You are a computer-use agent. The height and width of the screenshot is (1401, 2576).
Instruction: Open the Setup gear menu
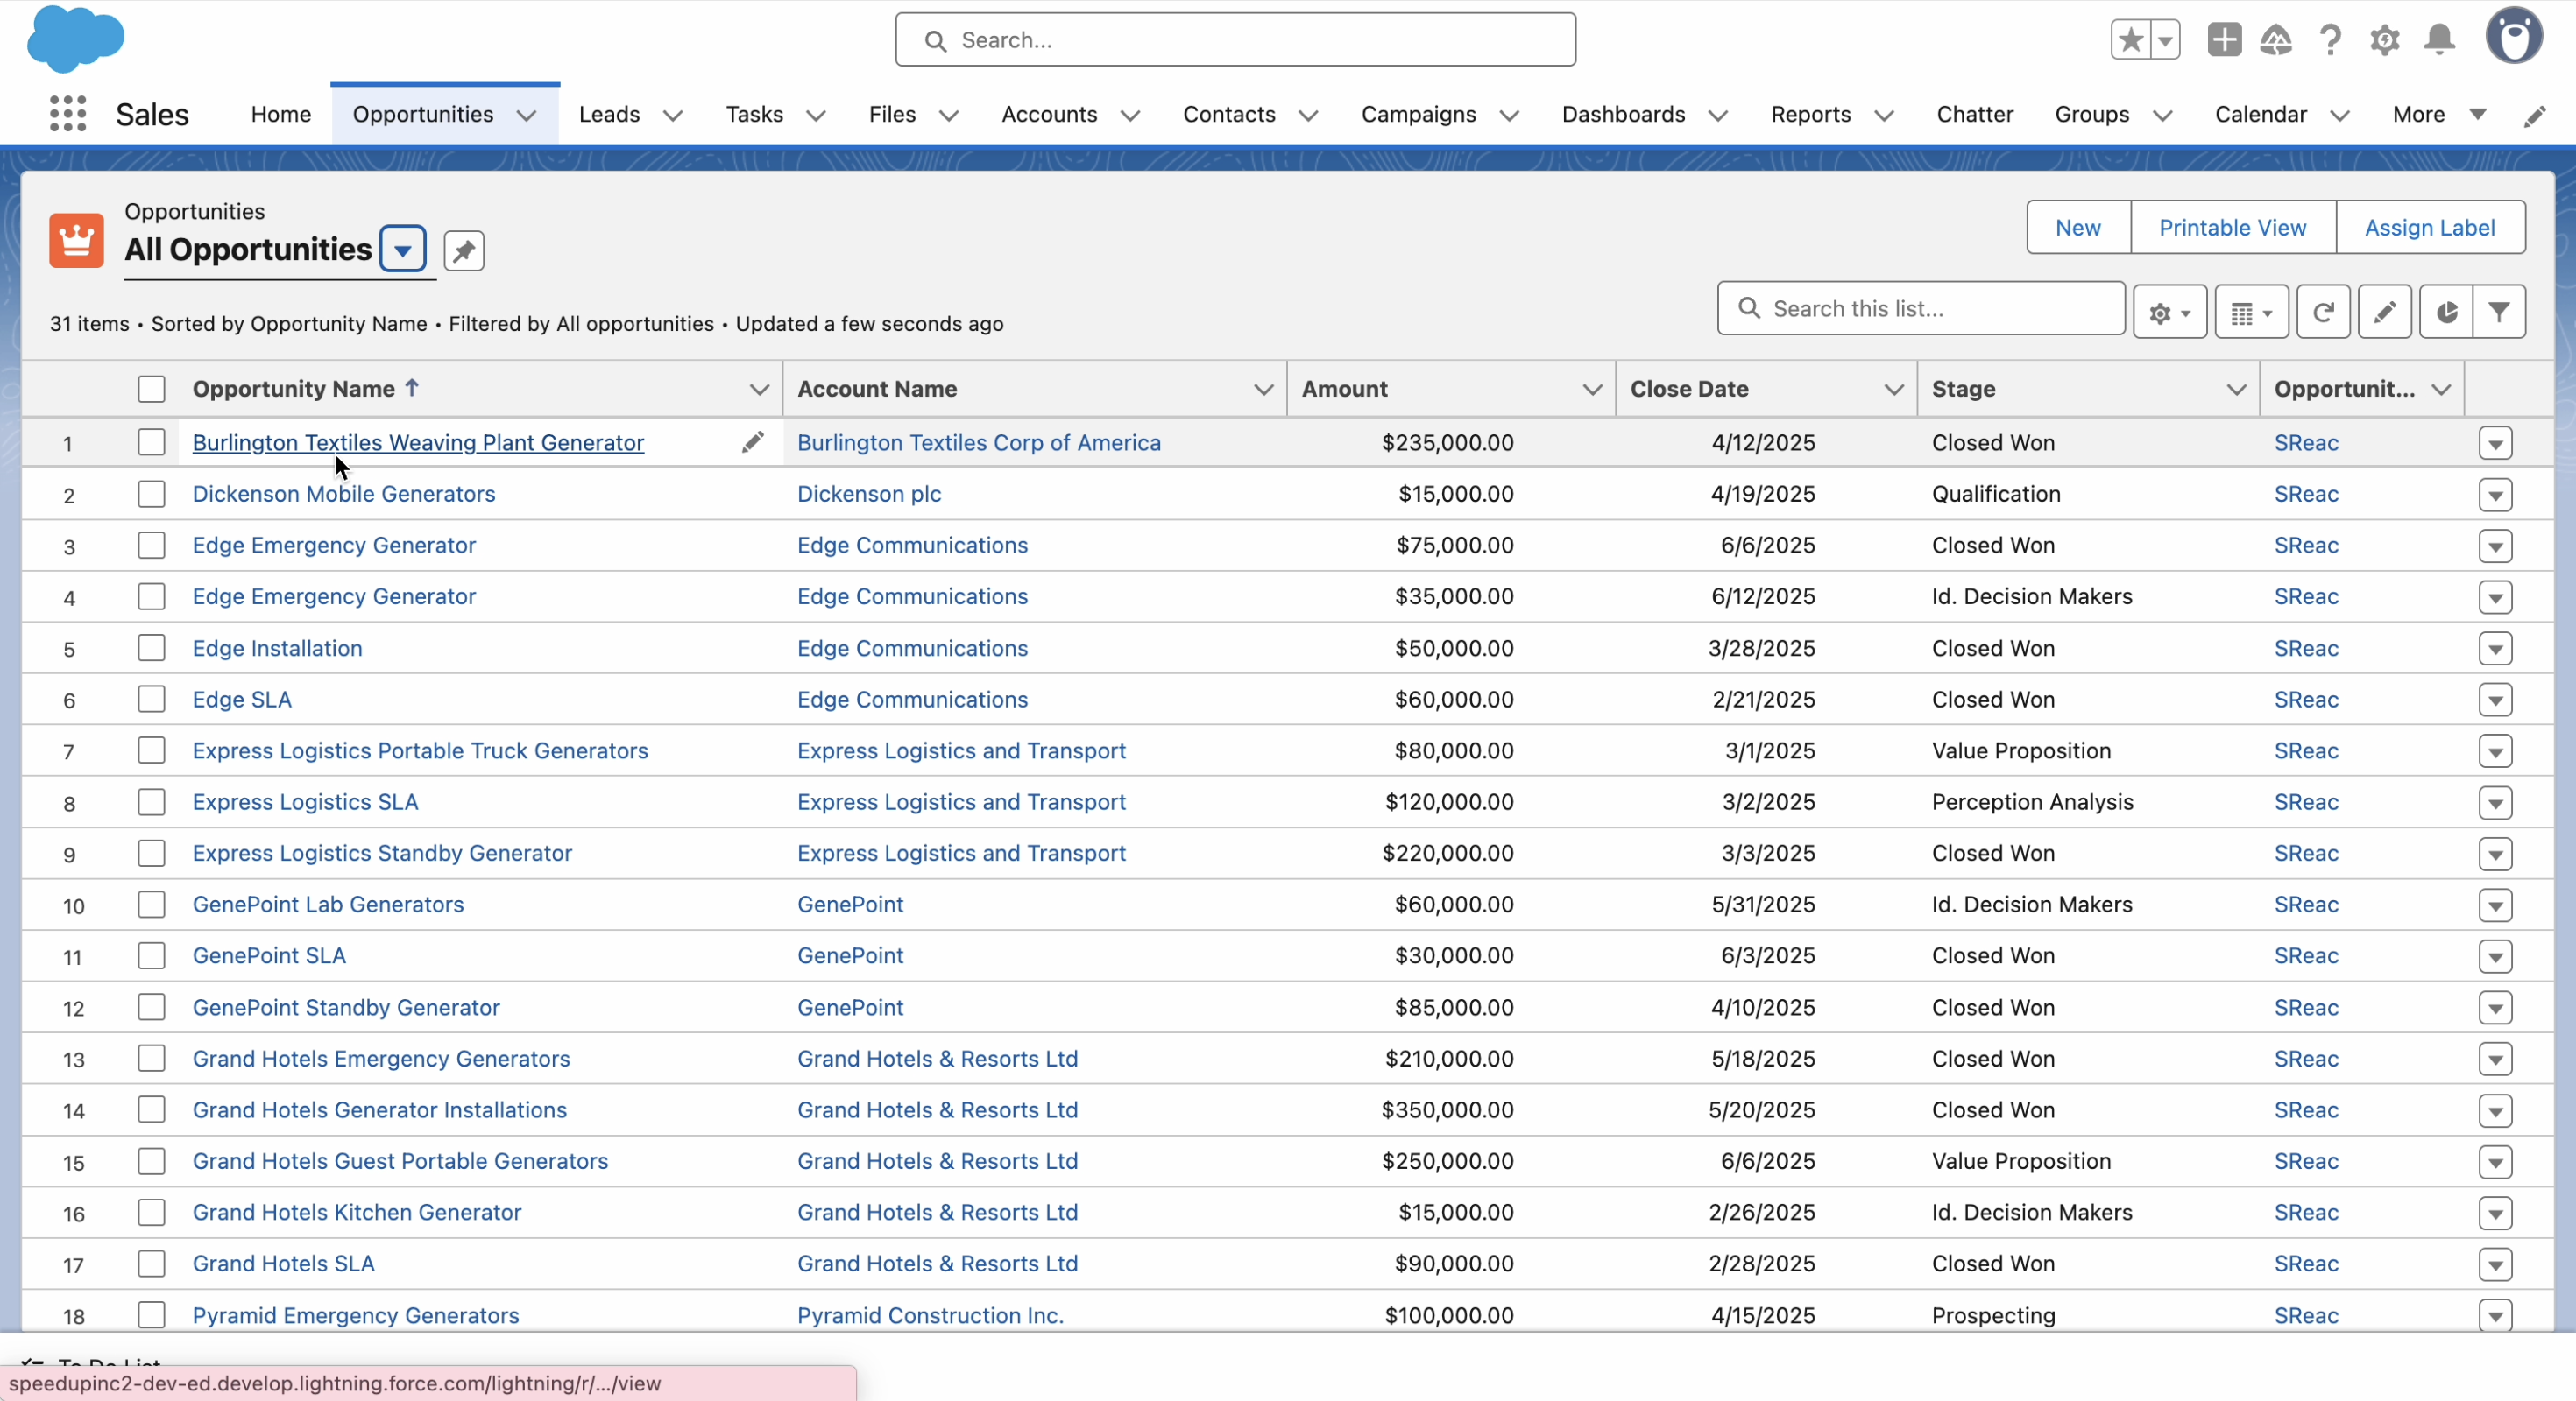[x=2384, y=40]
